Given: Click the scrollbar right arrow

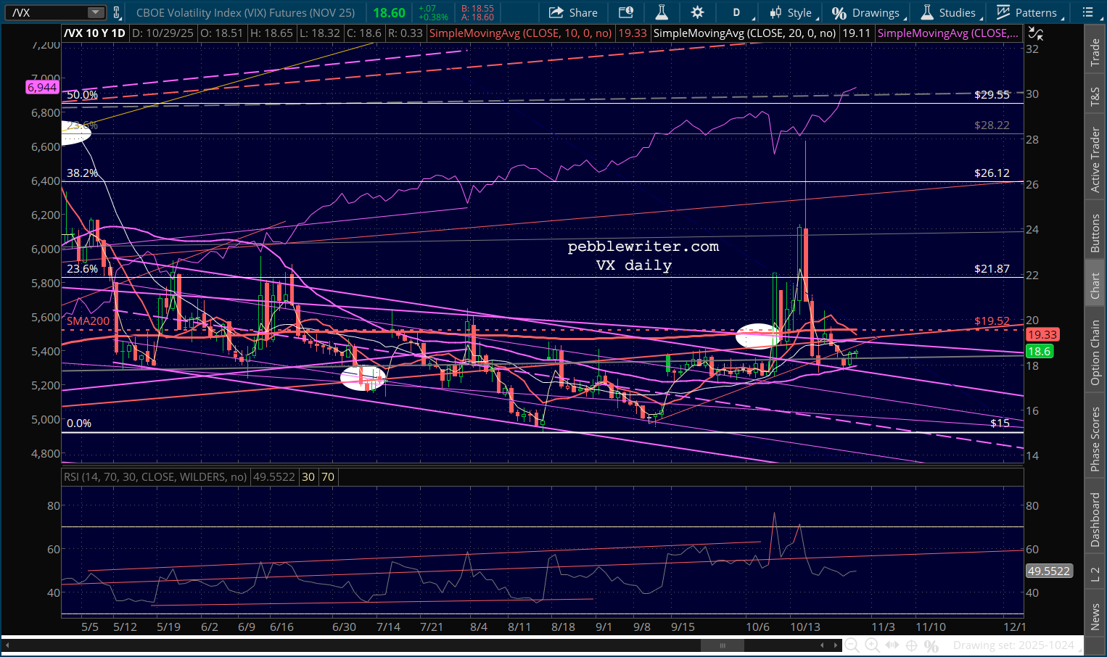Looking at the screenshot, I should 836,645.
